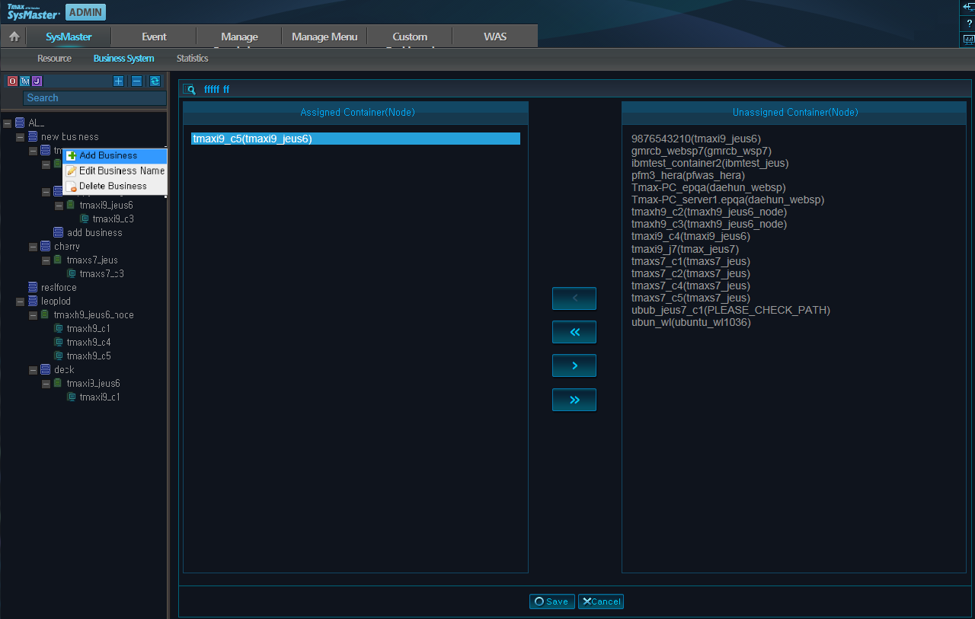Select Tmax-PC_server1.epqa(daehun_websp)
Viewport: 975px width, 619px height.
coord(728,199)
